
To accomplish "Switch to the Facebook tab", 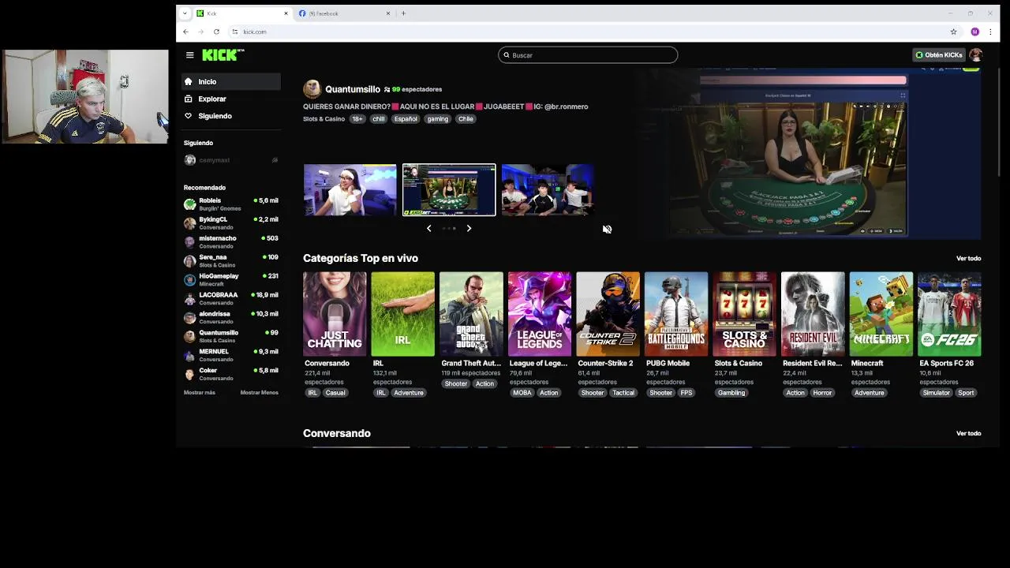I will pyautogui.click(x=344, y=13).
